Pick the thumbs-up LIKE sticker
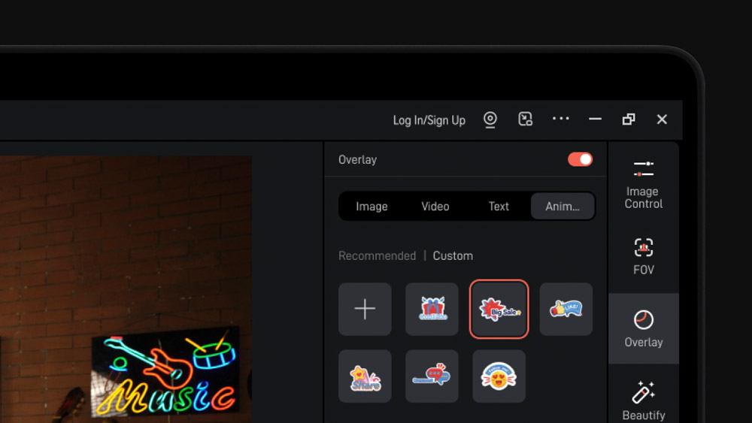 click(566, 309)
